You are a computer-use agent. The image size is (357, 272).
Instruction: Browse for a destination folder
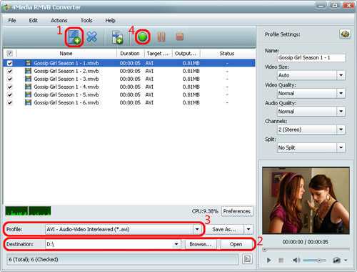(201, 244)
